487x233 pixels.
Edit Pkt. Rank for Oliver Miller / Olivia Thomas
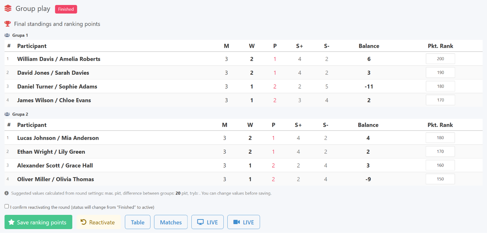440,179
